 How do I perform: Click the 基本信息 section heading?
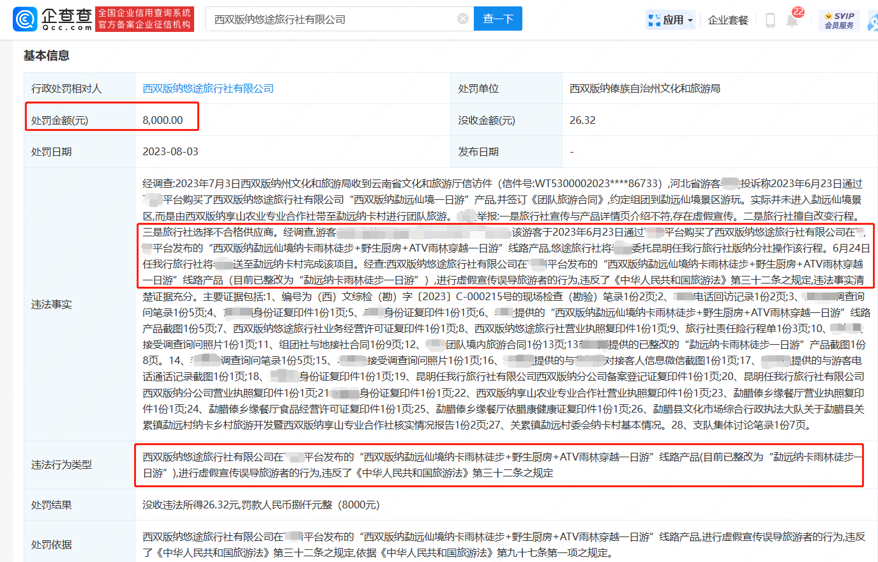(47, 56)
